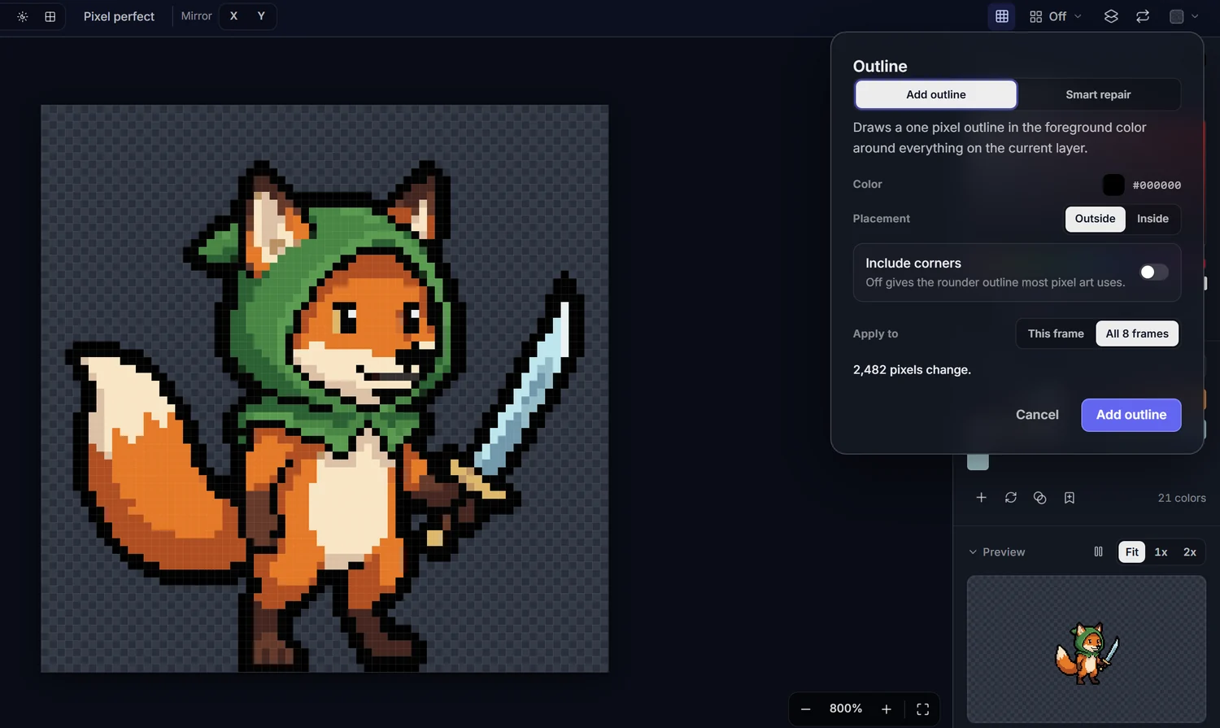The height and width of the screenshot is (728, 1220).
Task: Click the four-pane grid icon beside Pixel perfect
Action: 50,16
